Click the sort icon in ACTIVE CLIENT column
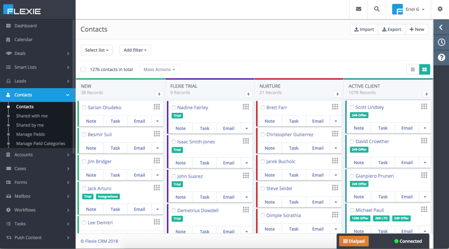This screenshot has height=249, width=449. [427, 94]
